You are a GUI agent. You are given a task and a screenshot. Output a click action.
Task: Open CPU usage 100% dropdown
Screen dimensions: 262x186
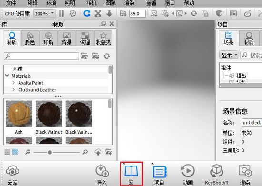44,13
